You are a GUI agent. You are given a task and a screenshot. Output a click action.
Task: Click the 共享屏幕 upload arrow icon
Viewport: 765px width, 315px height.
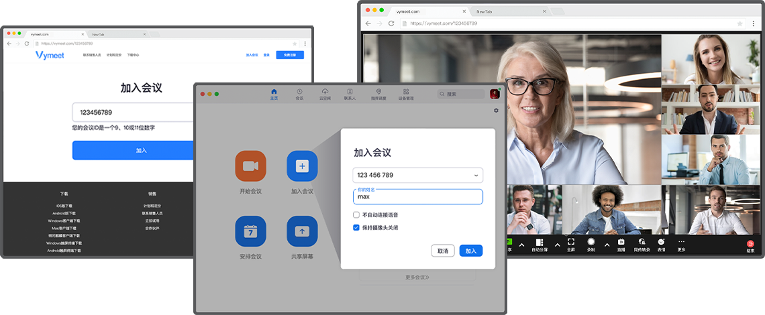click(302, 231)
